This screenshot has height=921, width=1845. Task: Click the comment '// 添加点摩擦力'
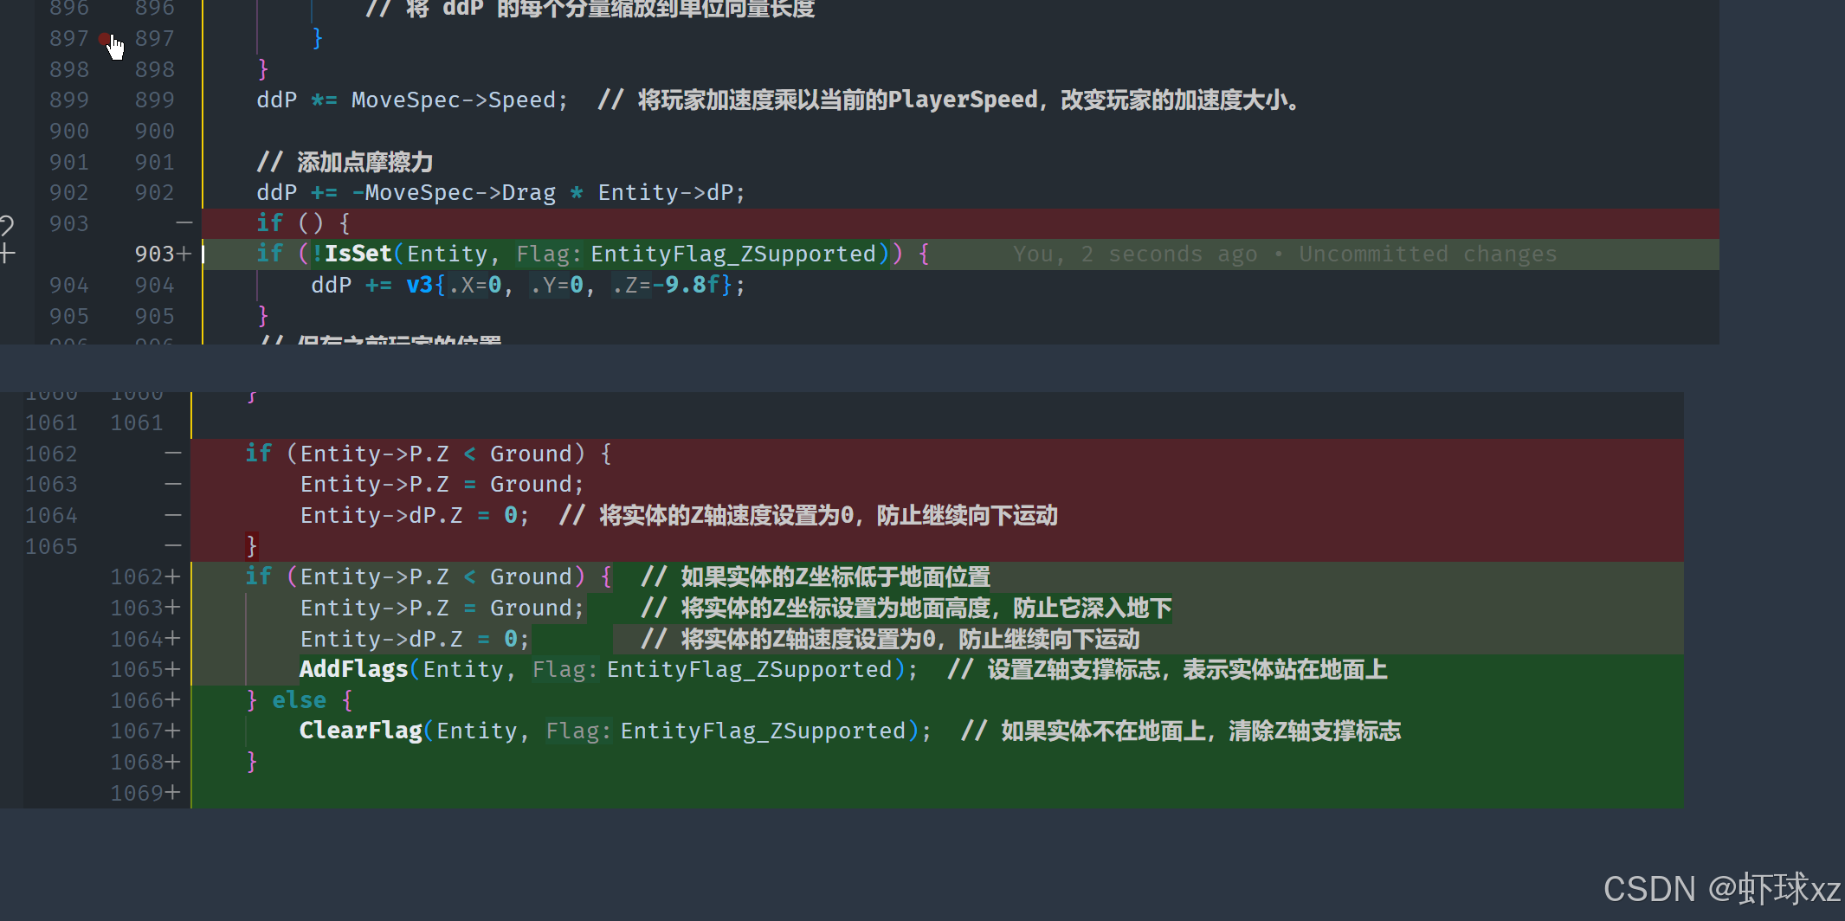[345, 162]
